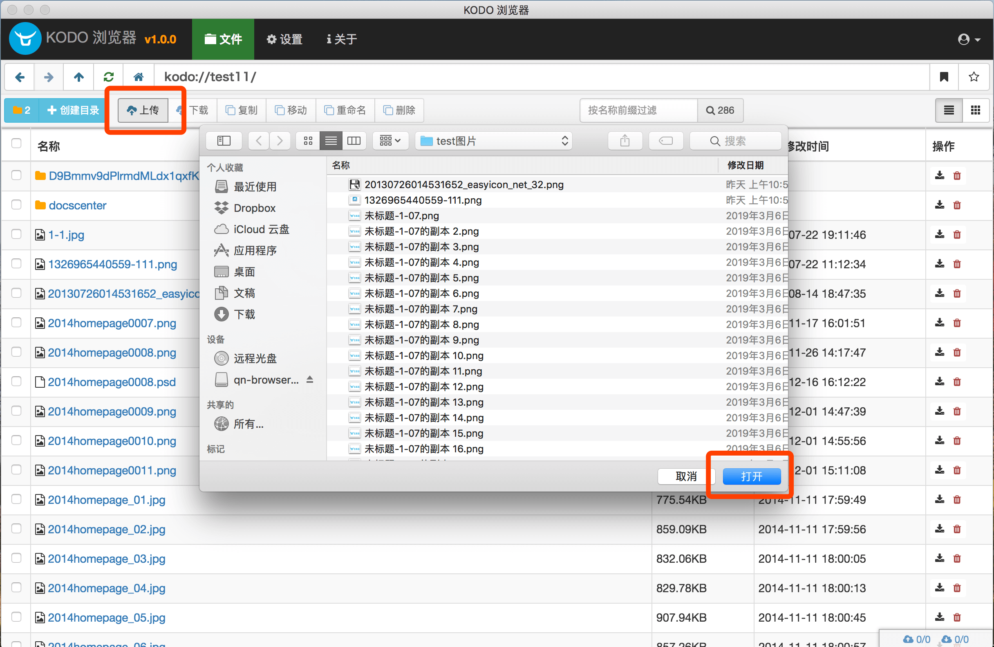994x647 pixels.
Task: Go to home bucket list icon
Action: pyautogui.click(x=138, y=77)
